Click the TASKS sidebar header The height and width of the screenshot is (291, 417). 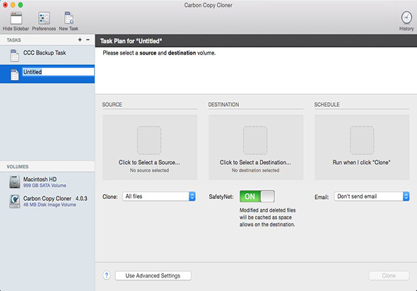(x=14, y=40)
